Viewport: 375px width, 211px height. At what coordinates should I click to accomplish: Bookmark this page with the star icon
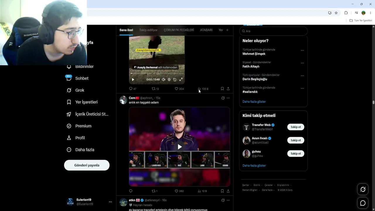click(336, 13)
